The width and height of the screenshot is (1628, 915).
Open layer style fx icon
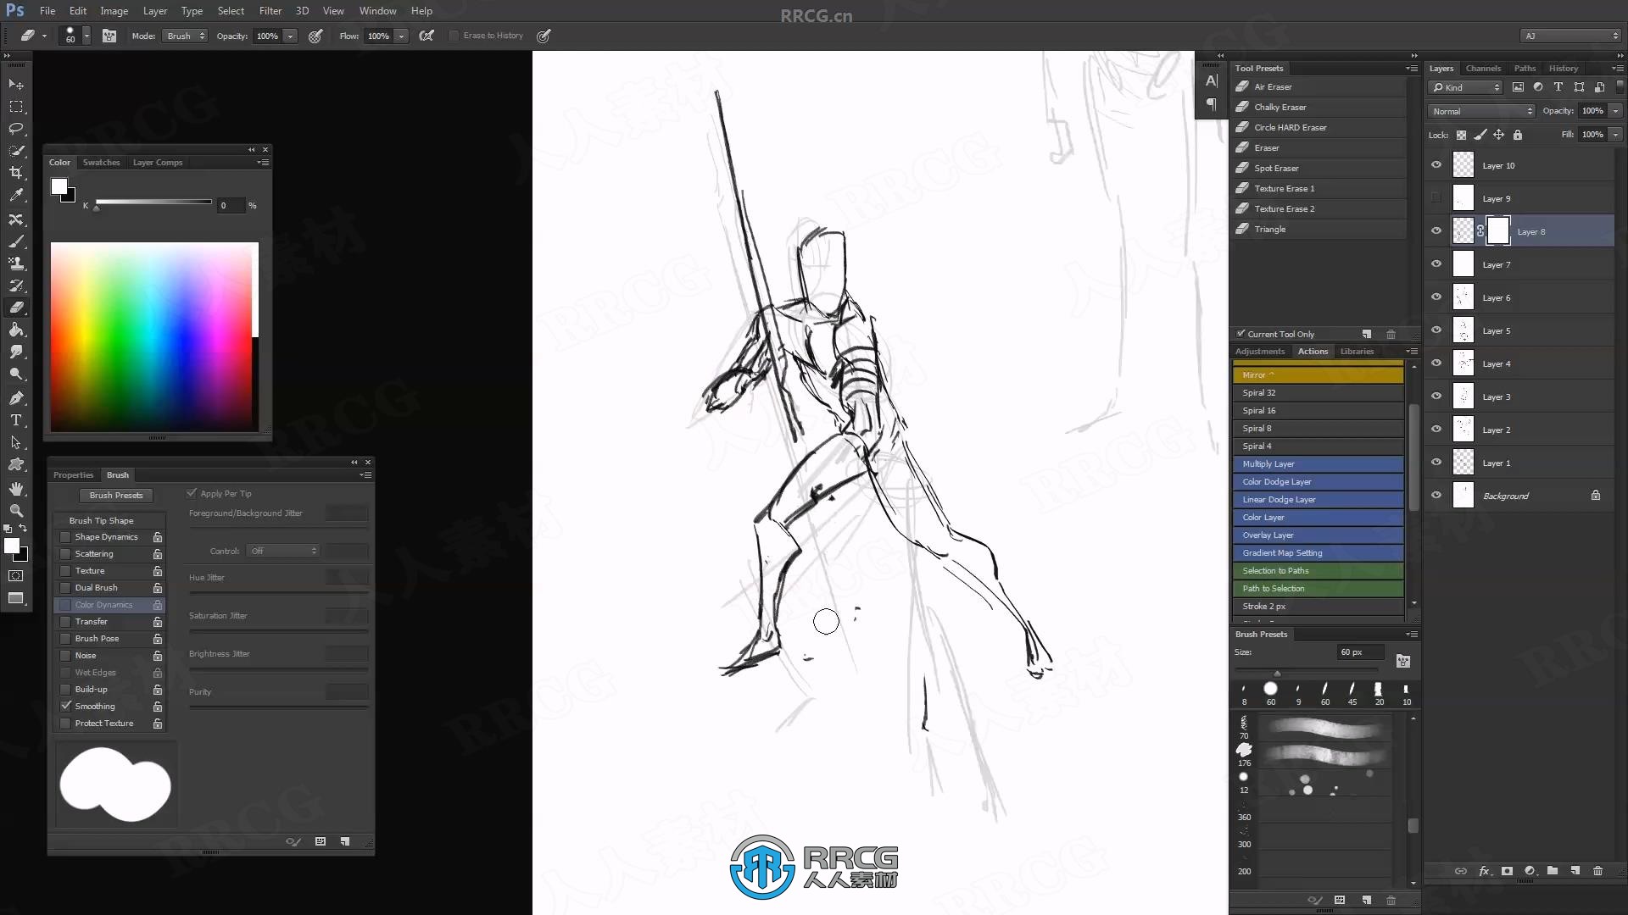(x=1484, y=870)
